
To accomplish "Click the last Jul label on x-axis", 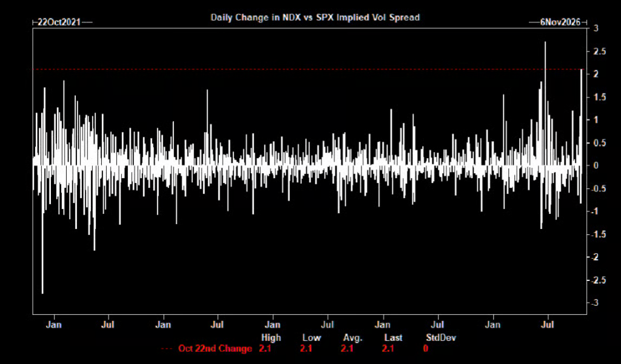I will click(548, 325).
